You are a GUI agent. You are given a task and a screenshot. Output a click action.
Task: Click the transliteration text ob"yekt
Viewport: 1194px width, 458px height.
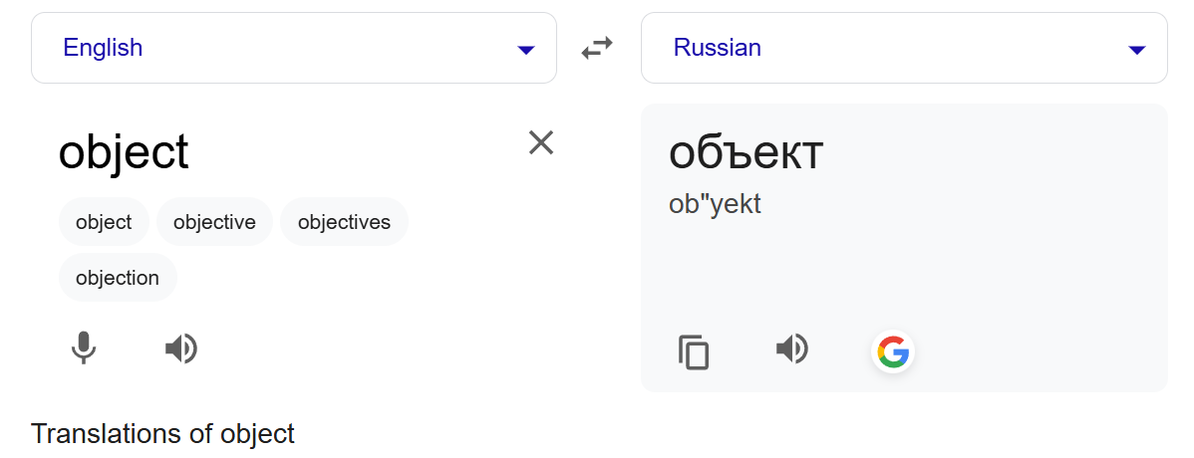pyautogui.click(x=715, y=204)
